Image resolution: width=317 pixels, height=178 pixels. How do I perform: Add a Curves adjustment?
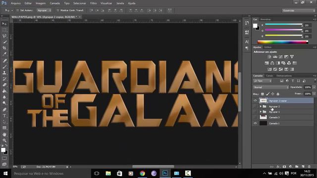point(281,57)
